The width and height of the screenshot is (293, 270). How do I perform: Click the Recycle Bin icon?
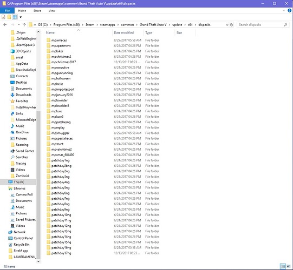(10, 245)
